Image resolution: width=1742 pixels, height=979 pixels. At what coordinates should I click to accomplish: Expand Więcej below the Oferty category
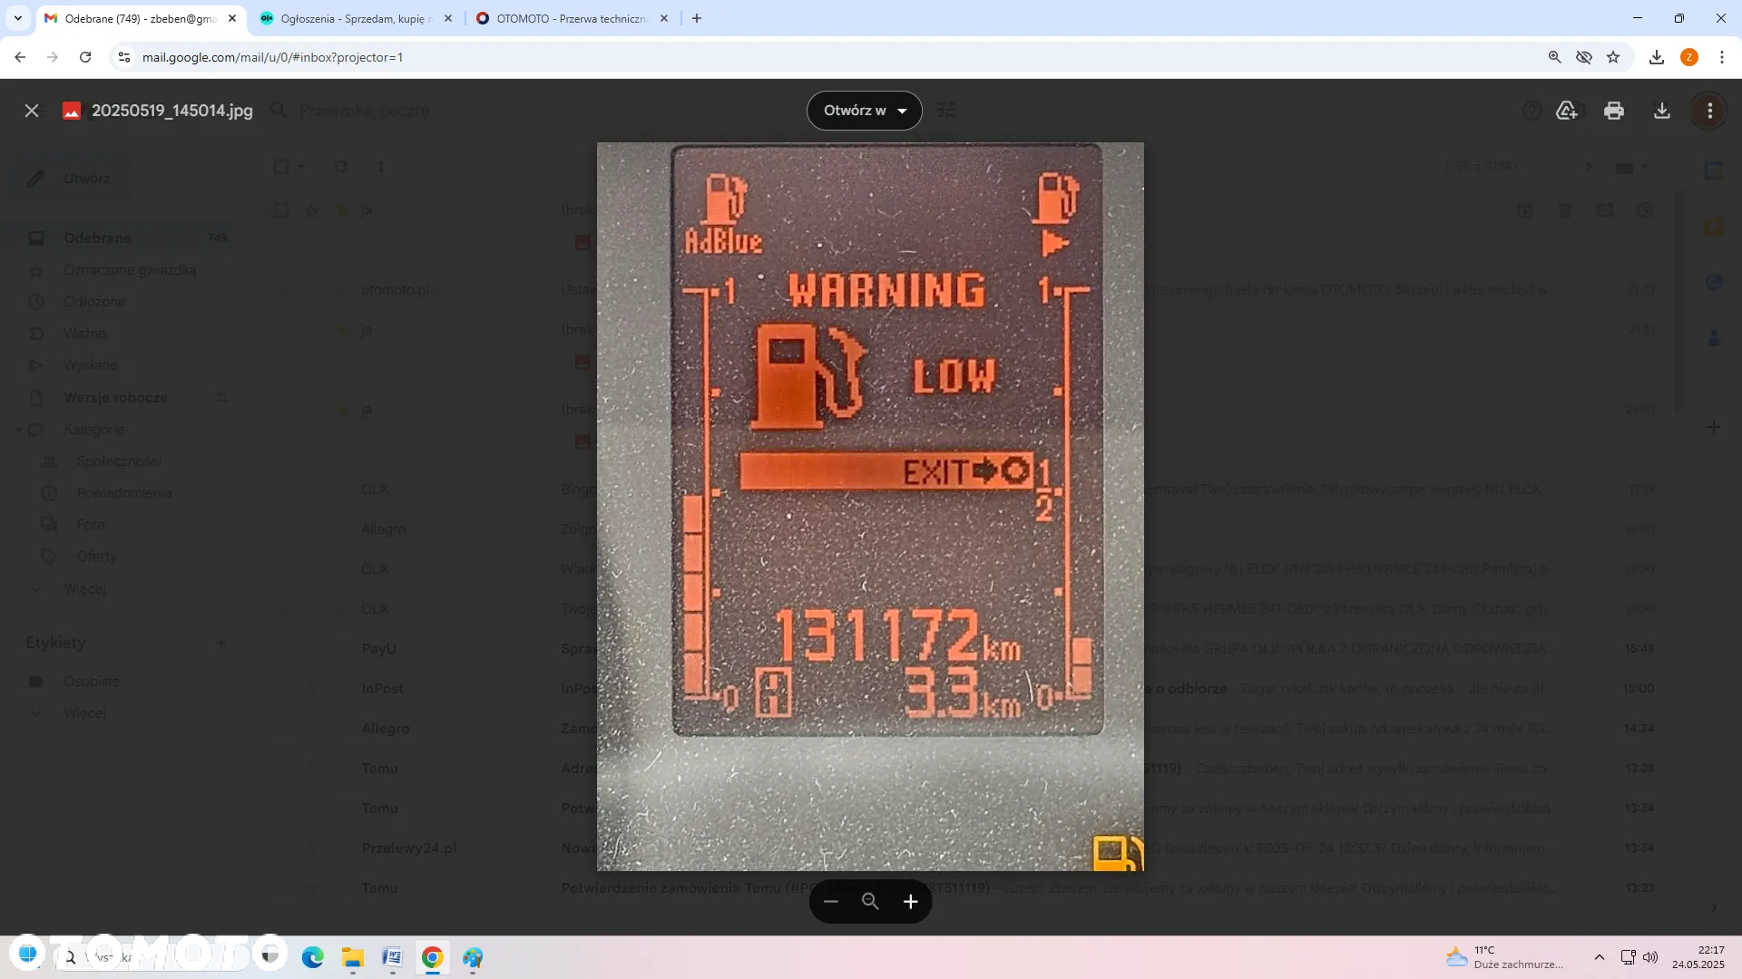84,588
